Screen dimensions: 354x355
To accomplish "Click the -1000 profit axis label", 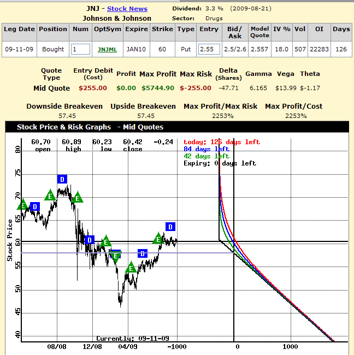I will [x=177, y=347].
